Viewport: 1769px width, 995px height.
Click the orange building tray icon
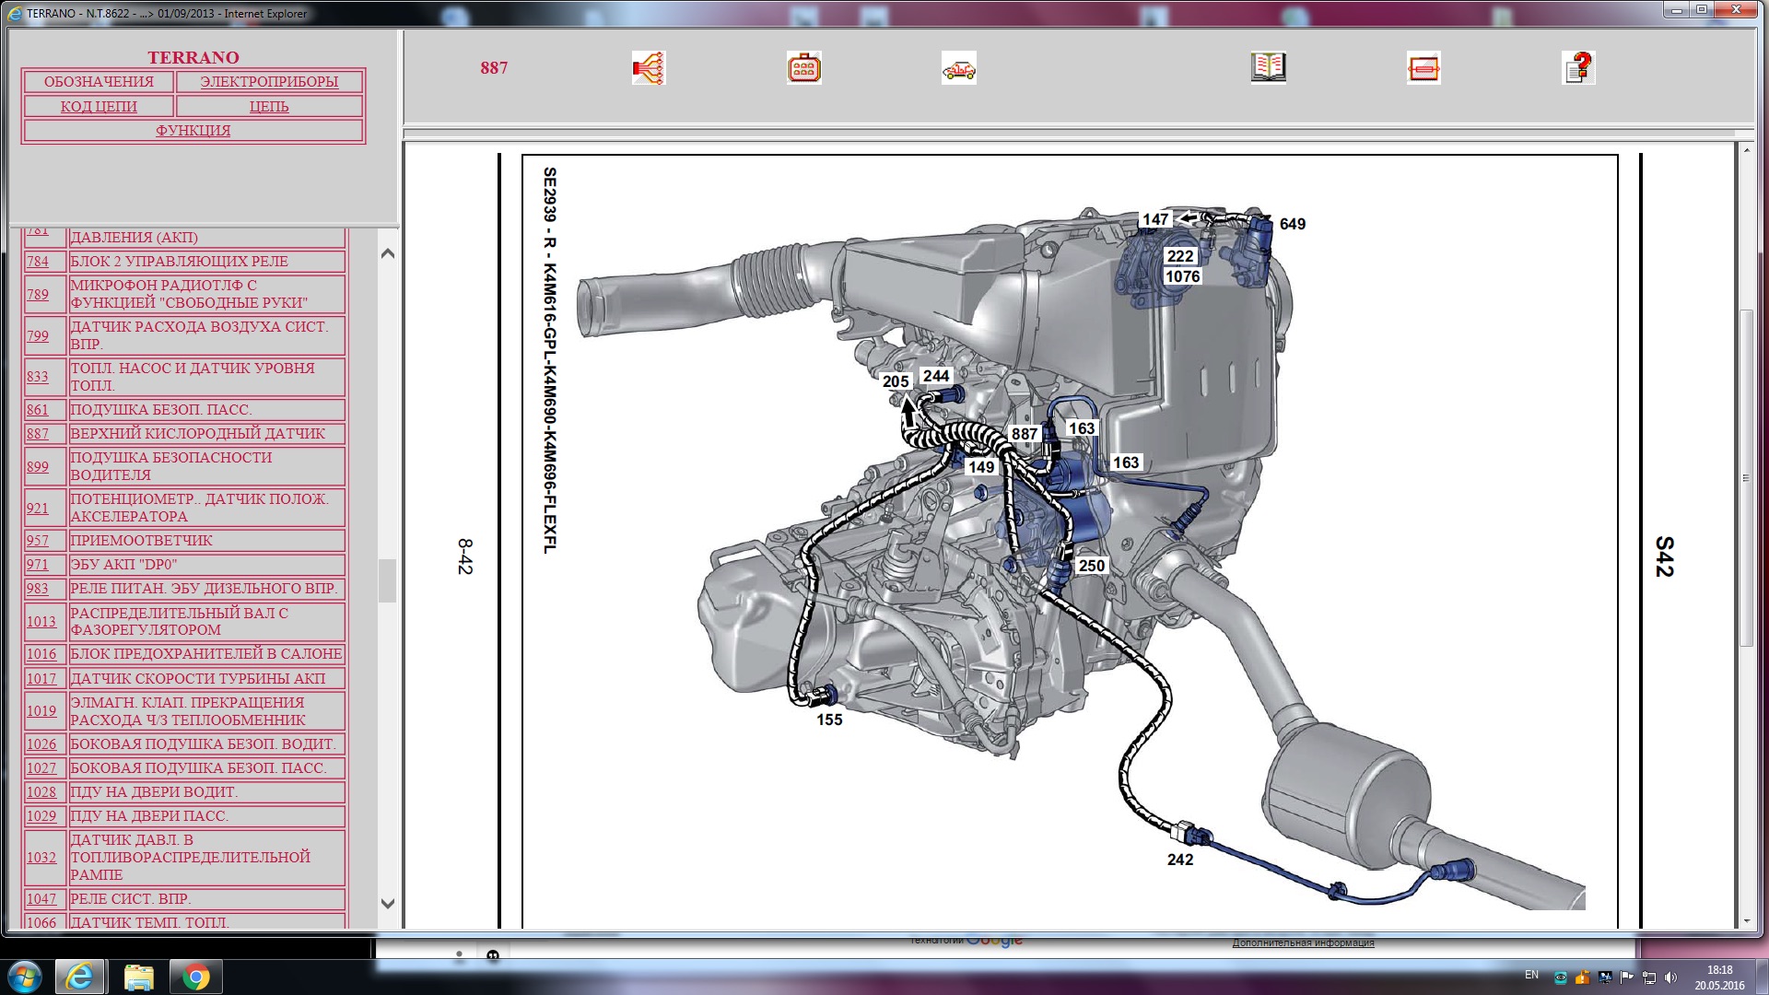(1582, 977)
